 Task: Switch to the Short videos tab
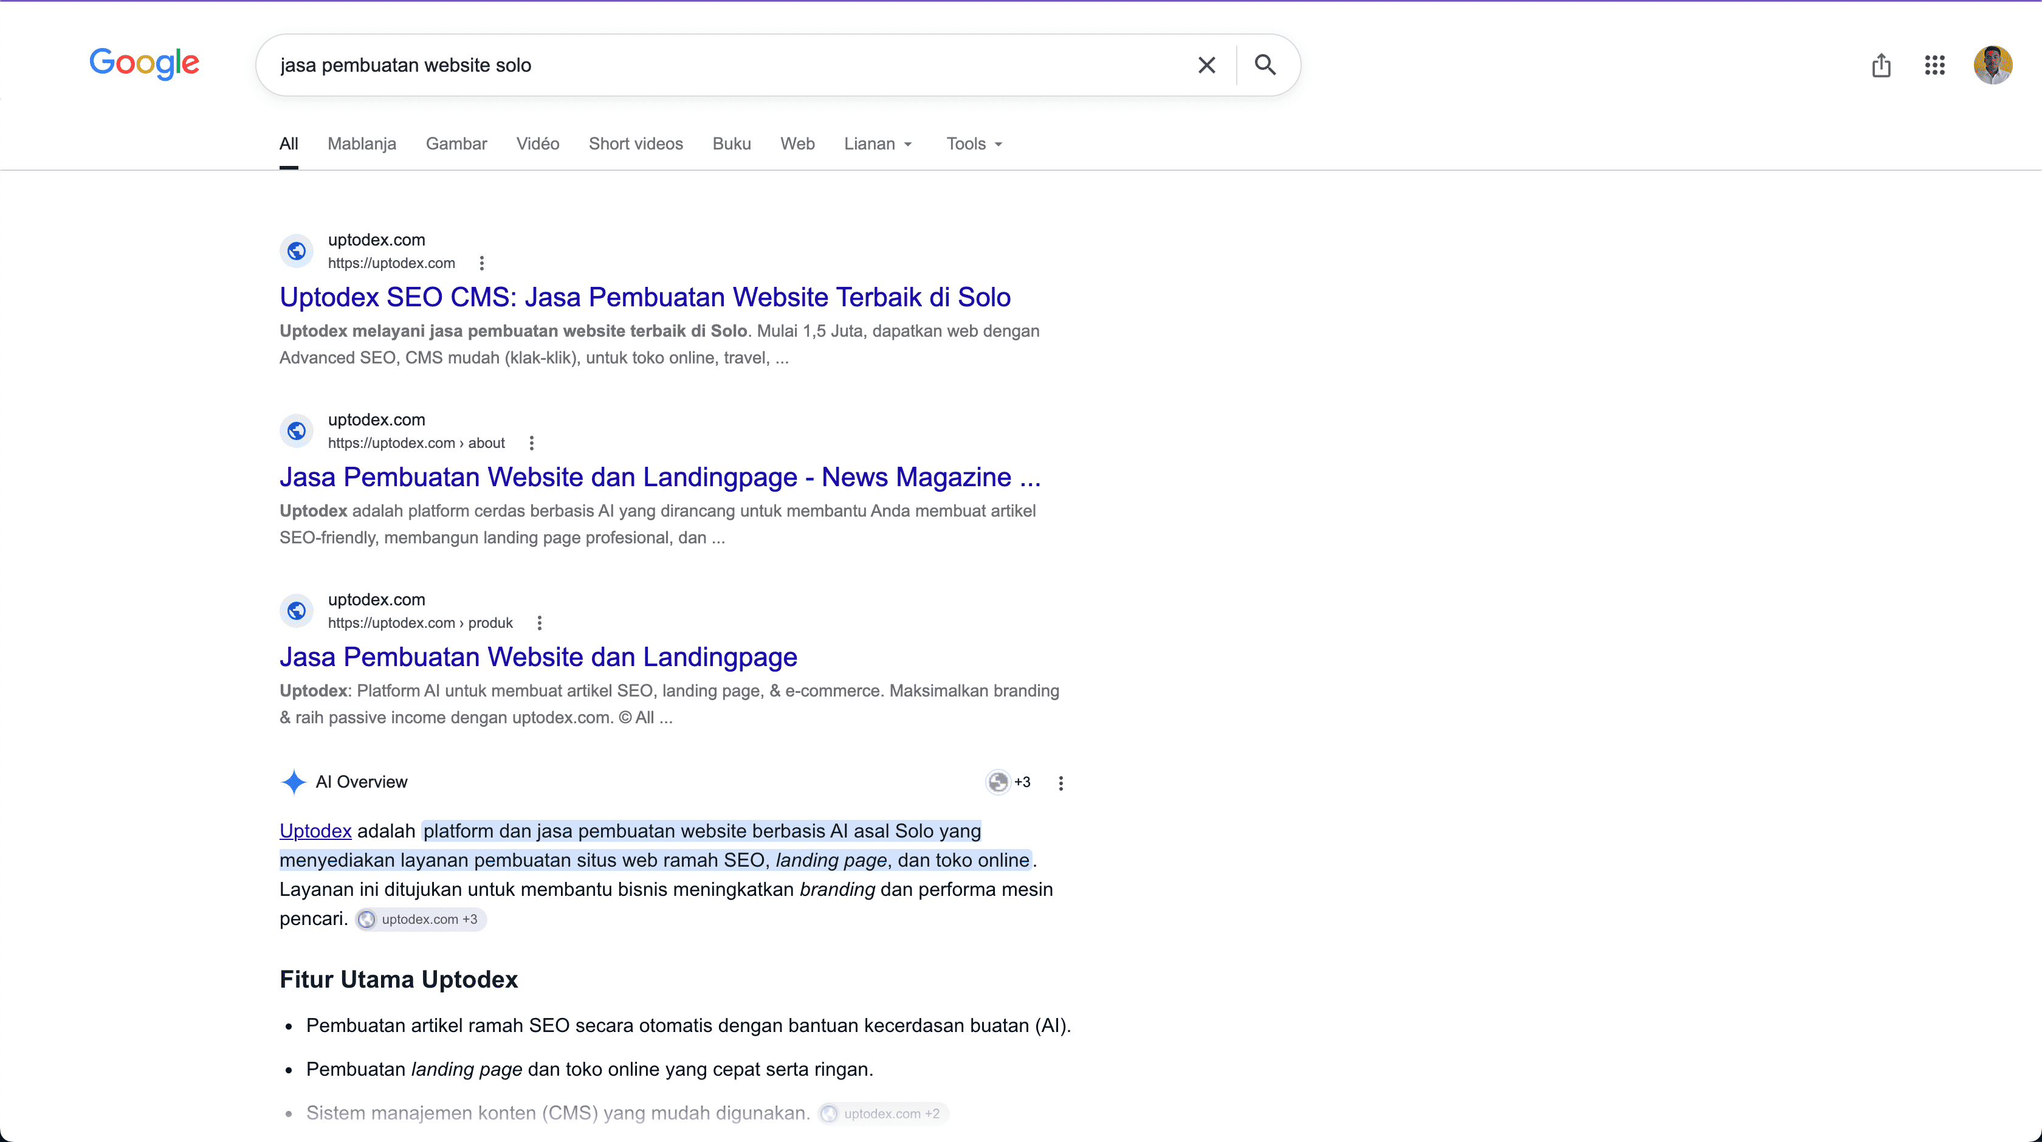[x=635, y=144]
